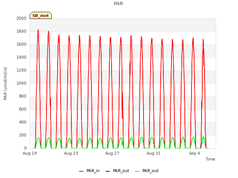238x178 pixels.
Task: Click the 1200 y-axis tick label
Action: pyautogui.click(x=22, y=70)
